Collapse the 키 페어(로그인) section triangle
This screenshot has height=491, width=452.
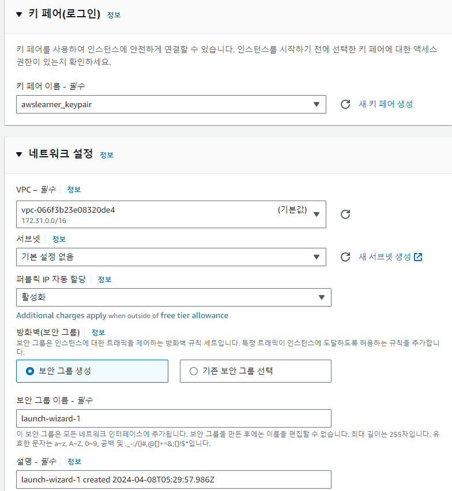click(19, 14)
